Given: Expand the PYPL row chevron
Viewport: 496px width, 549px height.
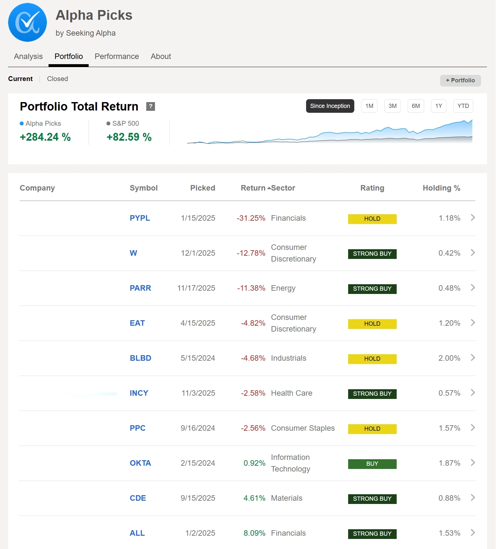Looking at the screenshot, I should [473, 218].
